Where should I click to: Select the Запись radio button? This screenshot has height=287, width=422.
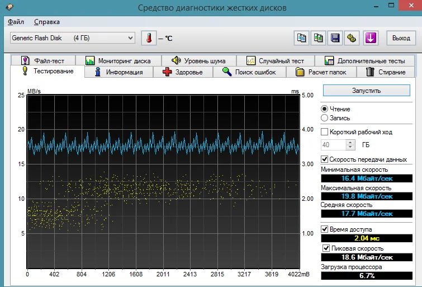coord(325,118)
